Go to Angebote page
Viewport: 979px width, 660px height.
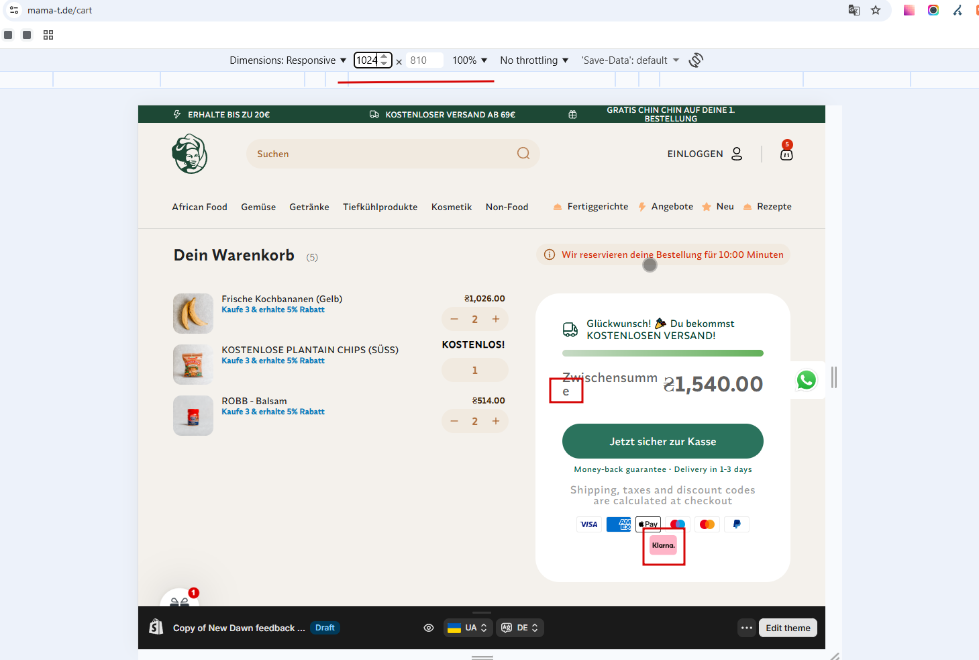coord(666,206)
